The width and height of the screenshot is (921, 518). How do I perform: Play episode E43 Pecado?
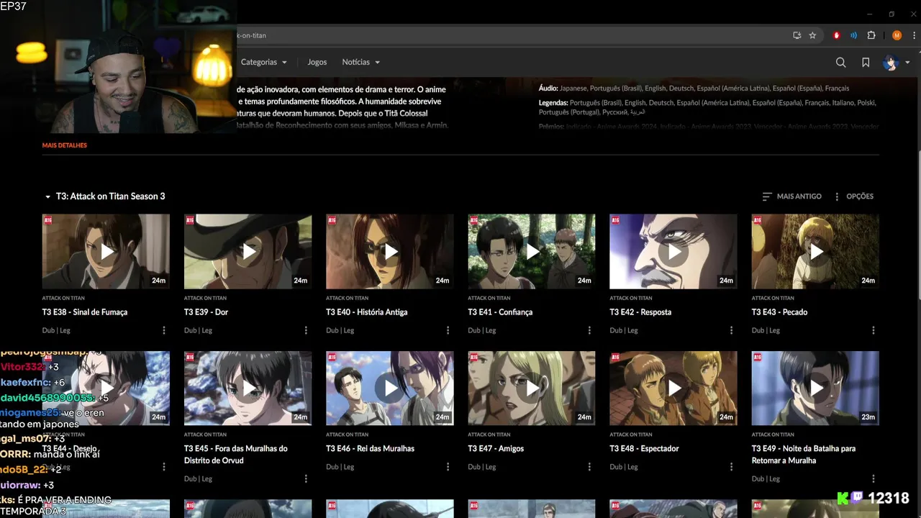pyautogui.click(x=815, y=252)
